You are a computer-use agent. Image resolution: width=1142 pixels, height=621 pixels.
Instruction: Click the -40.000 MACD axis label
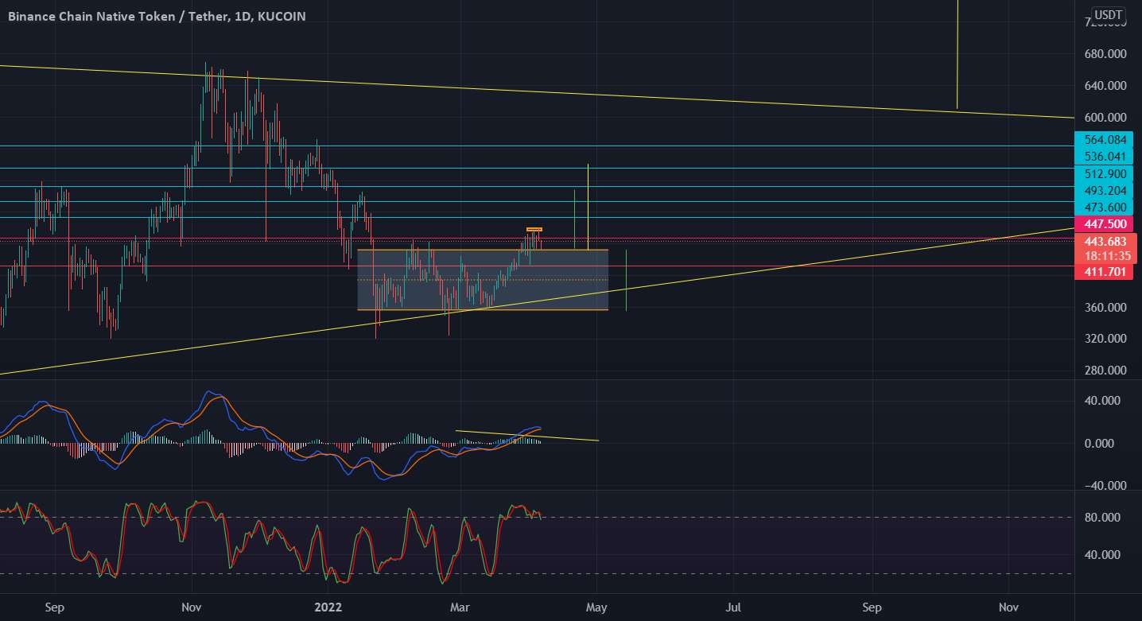1104,486
